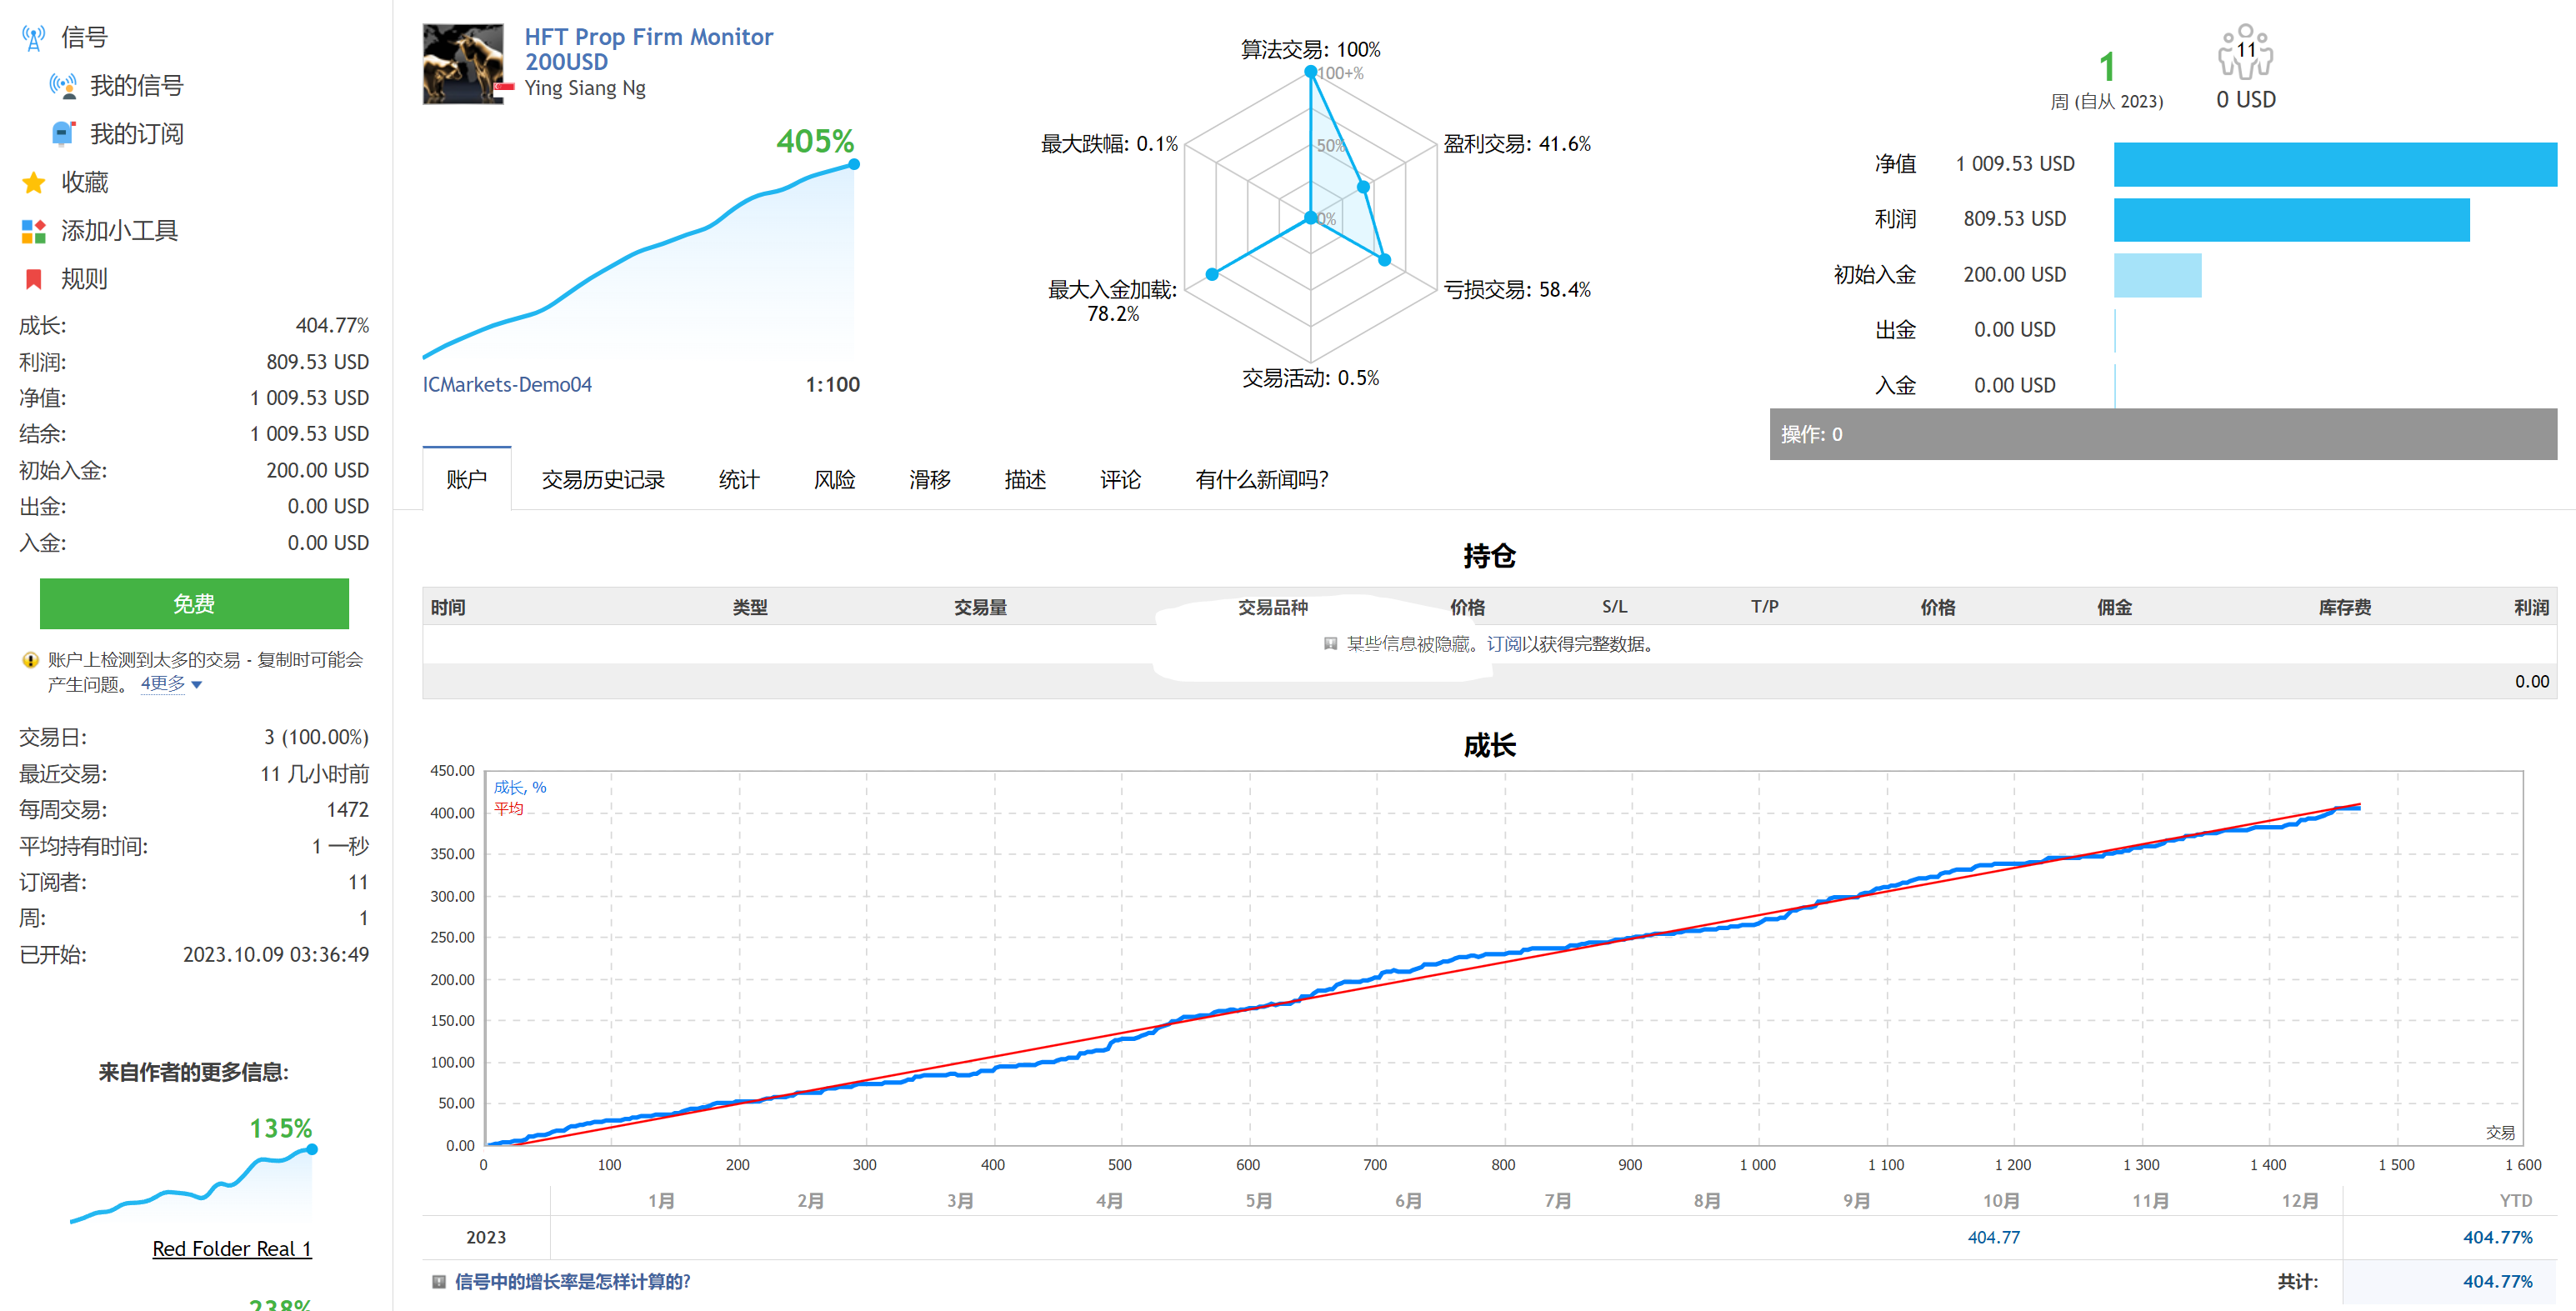Screen dimensions: 2576x1311
Task: Click the green 免费 subscribe button
Action: (194, 604)
